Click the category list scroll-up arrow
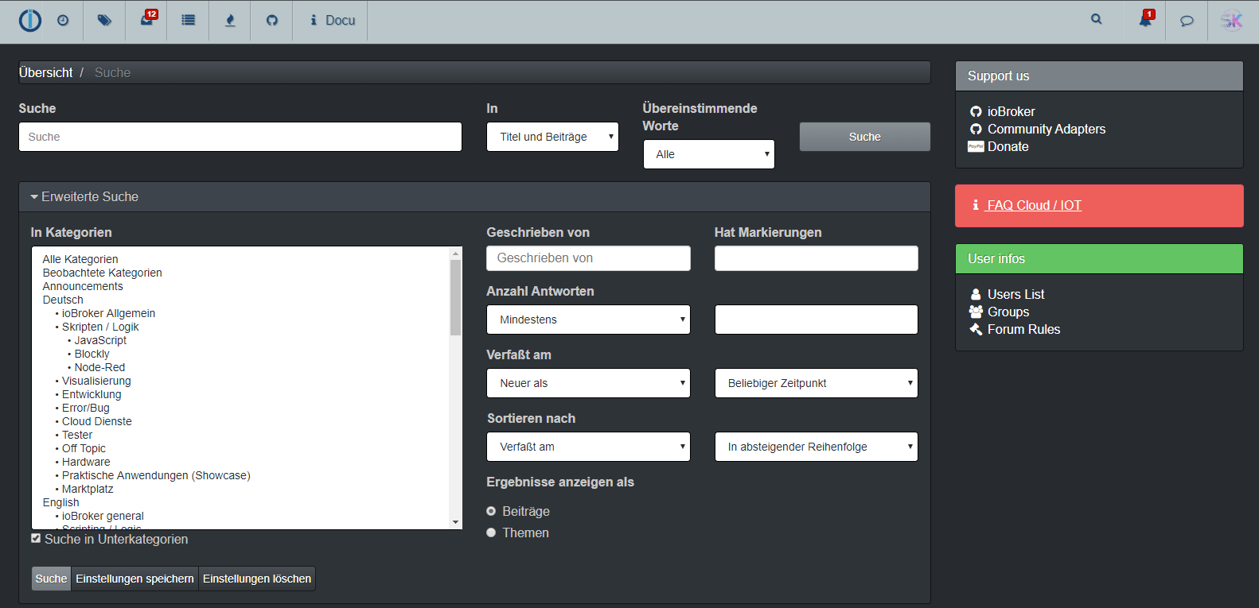The height and width of the screenshot is (608, 1259). click(456, 254)
